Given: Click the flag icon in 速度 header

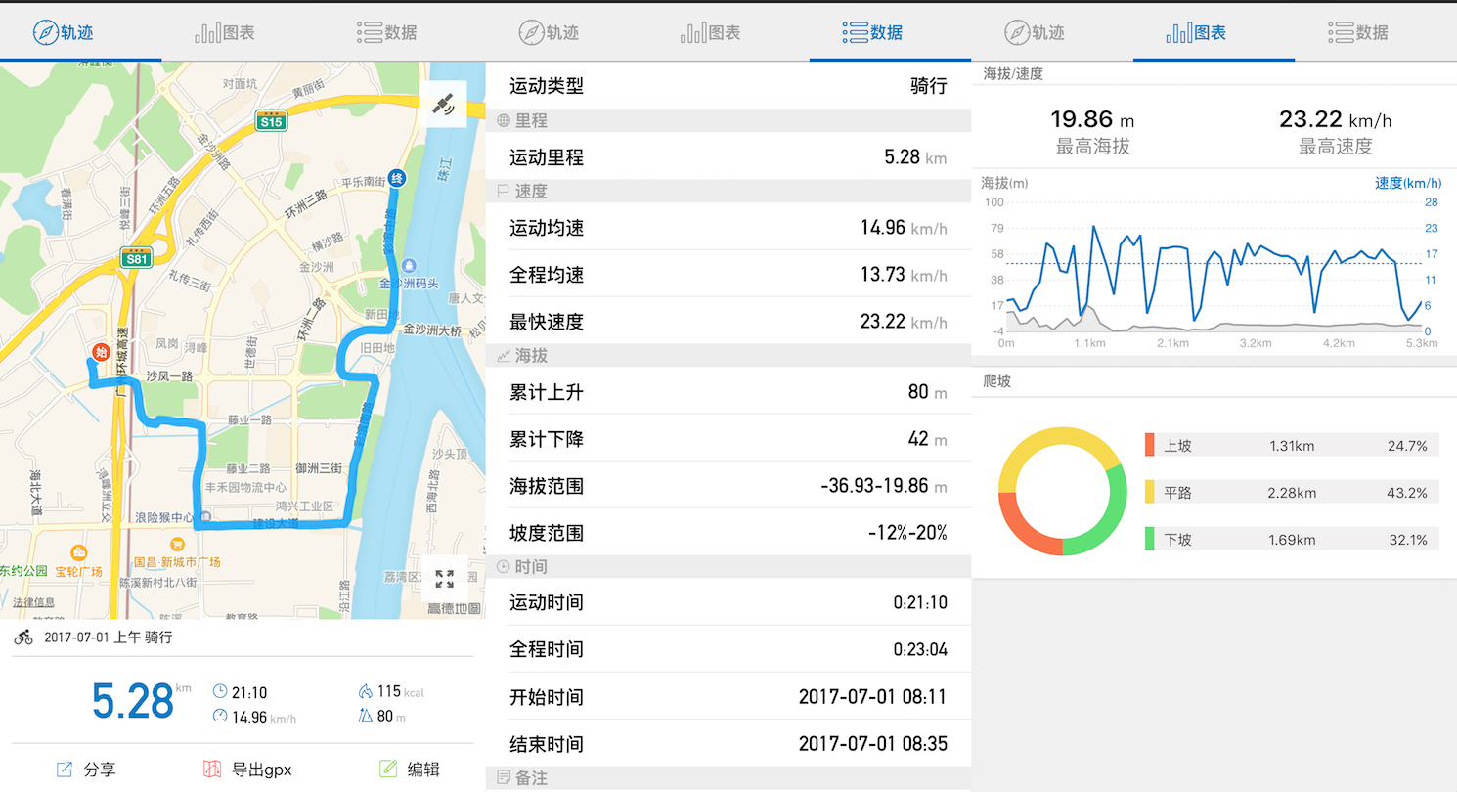Looking at the screenshot, I should point(504,192).
